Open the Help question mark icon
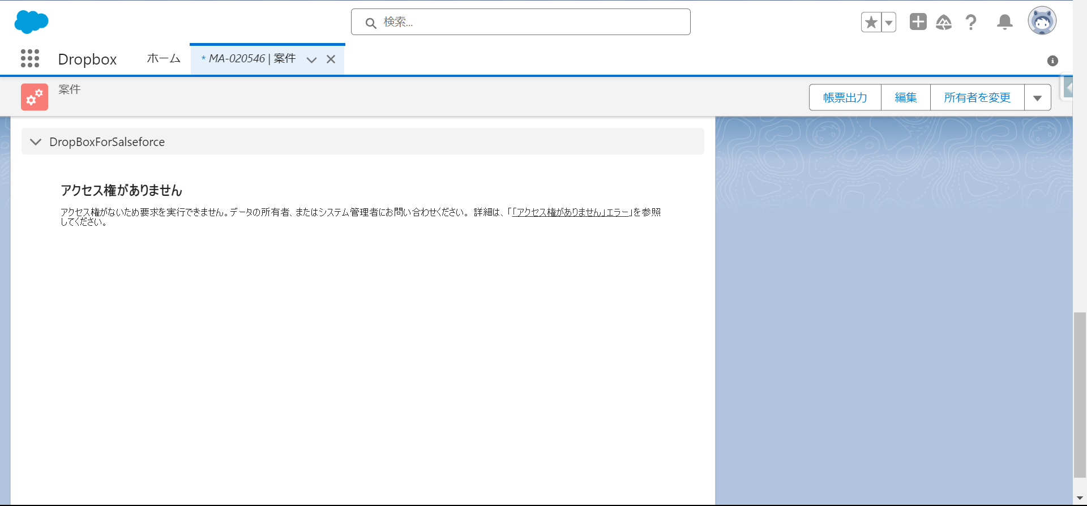 pos(971,23)
